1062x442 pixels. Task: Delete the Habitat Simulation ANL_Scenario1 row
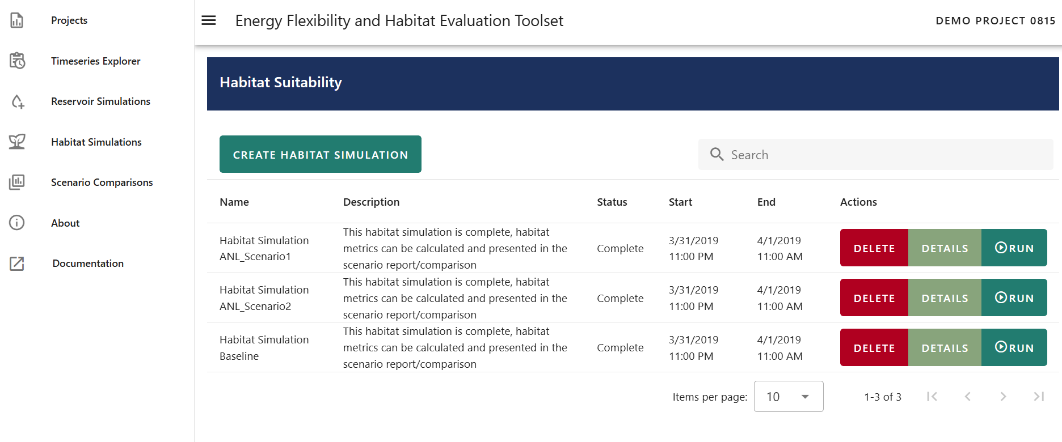point(874,248)
